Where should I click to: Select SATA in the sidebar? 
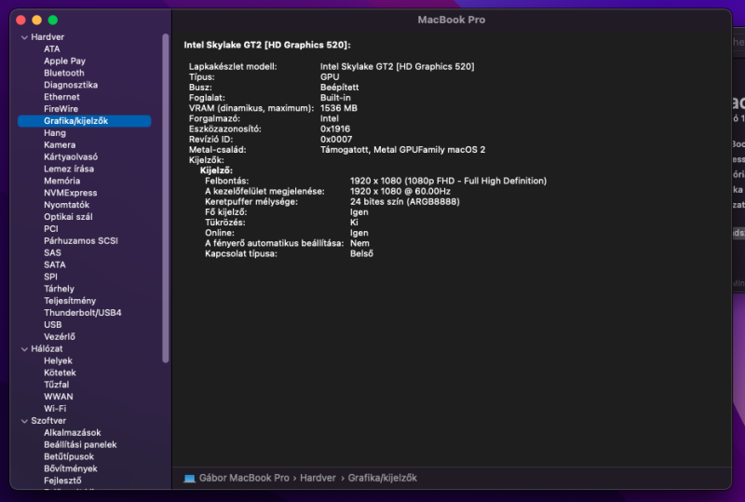(x=55, y=265)
